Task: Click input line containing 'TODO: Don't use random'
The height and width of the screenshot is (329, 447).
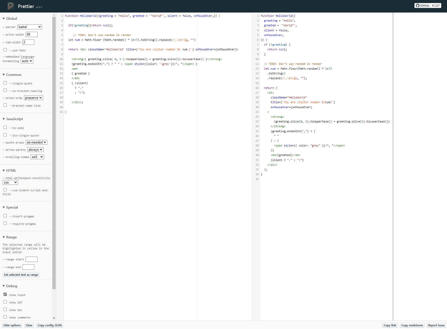Action: pos(102,35)
